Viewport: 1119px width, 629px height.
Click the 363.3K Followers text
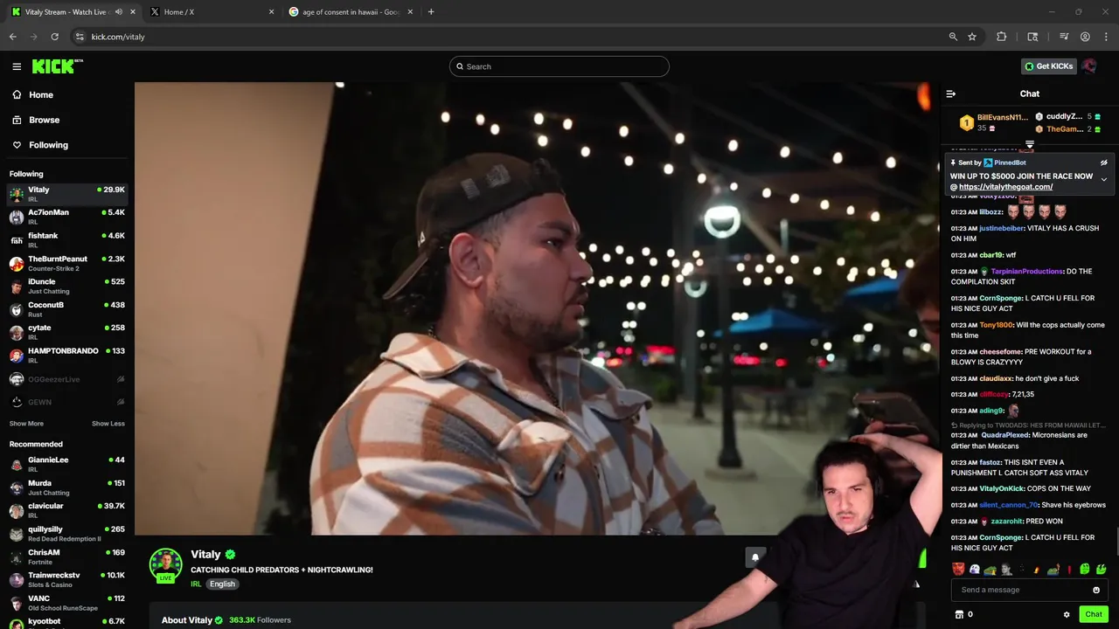click(260, 620)
